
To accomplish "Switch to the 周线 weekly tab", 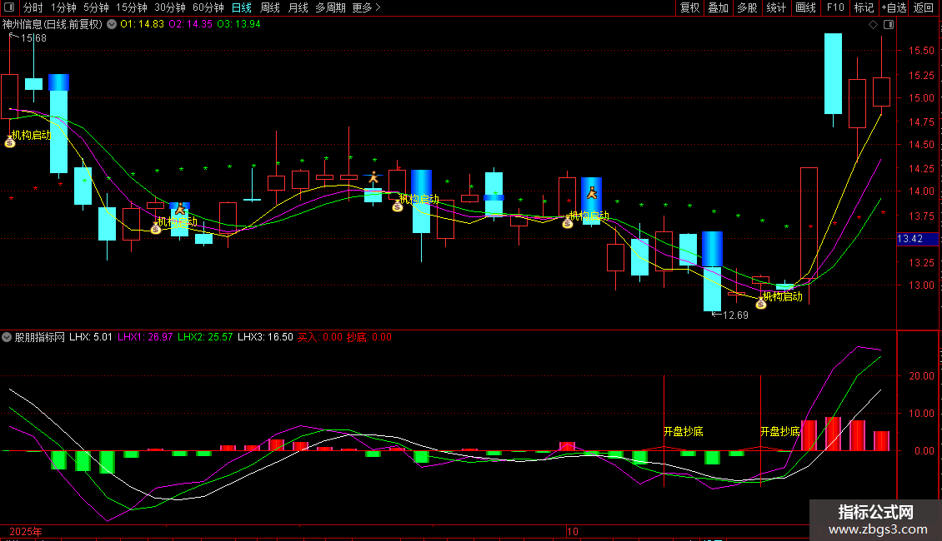I will coord(270,7).
